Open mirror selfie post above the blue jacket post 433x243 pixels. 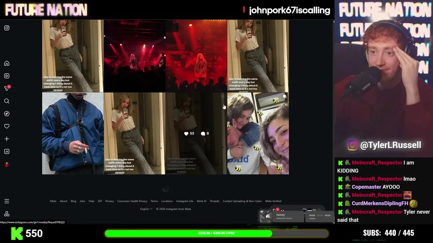73,56
